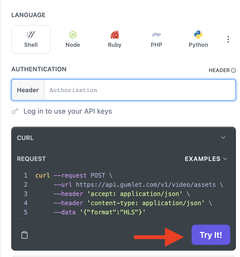Click the Header label in the authentication box

click(28, 90)
